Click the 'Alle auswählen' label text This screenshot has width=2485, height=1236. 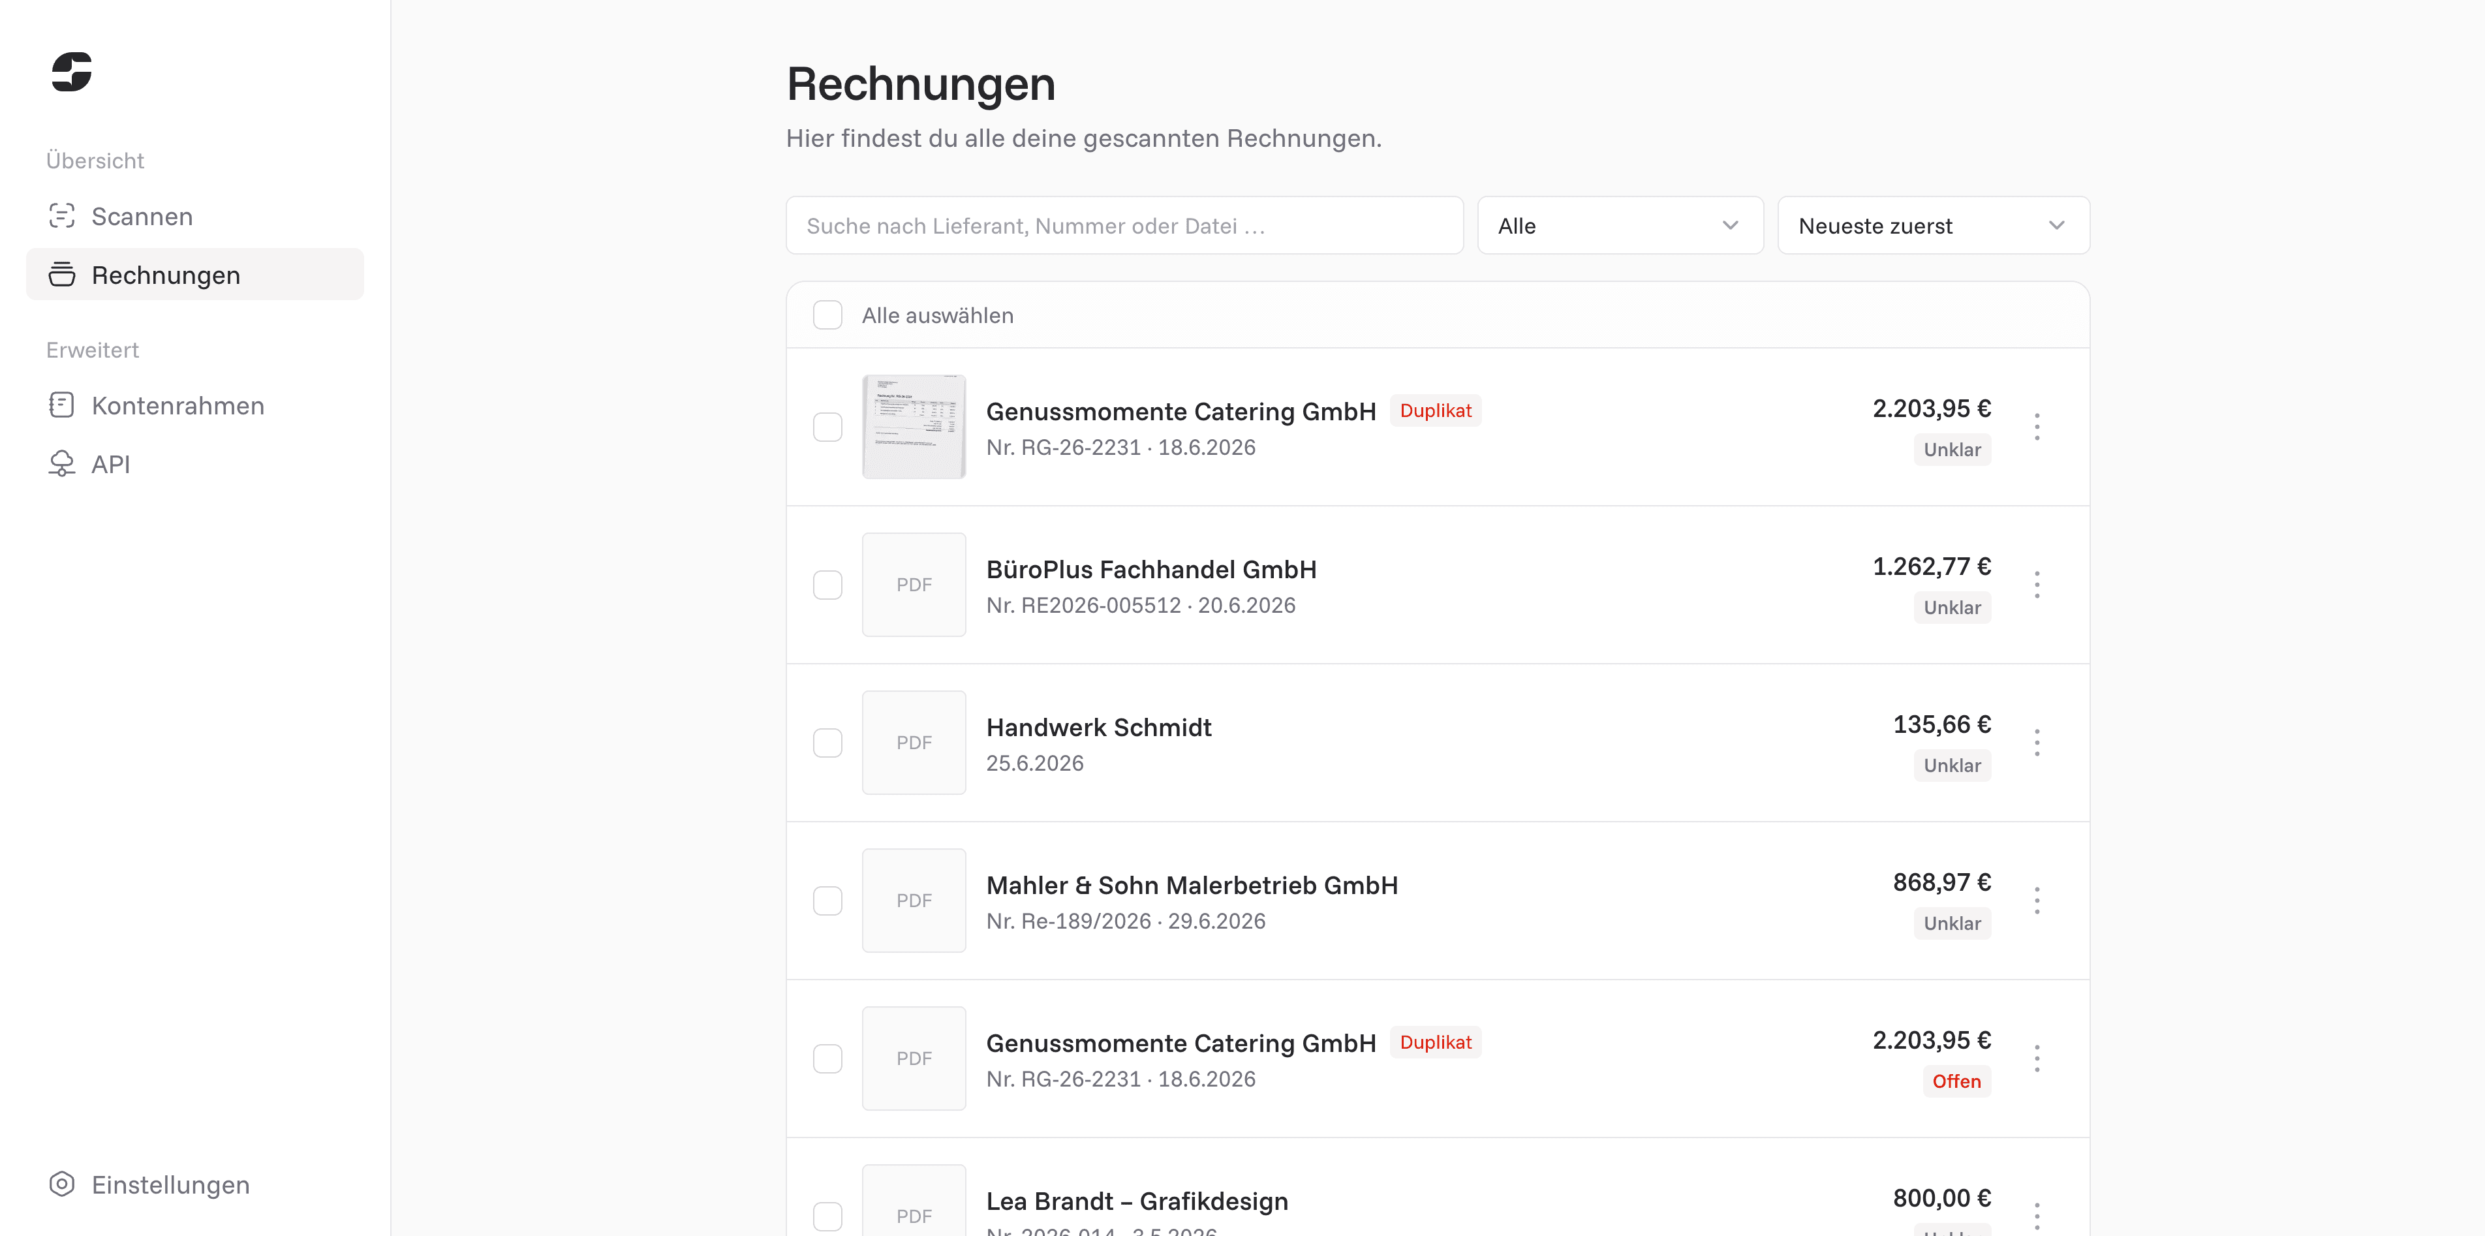click(x=938, y=315)
